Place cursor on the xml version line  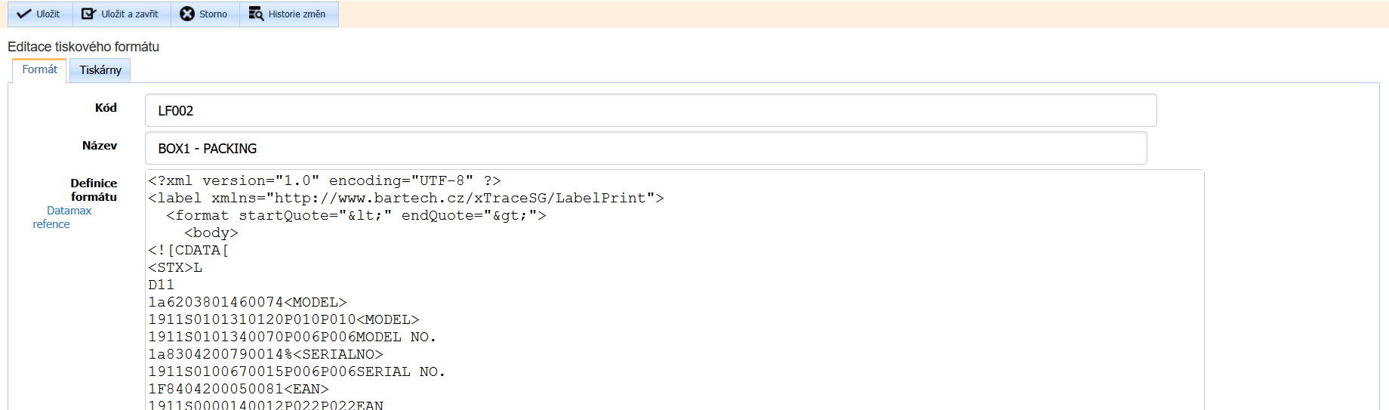tap(325, 181)
